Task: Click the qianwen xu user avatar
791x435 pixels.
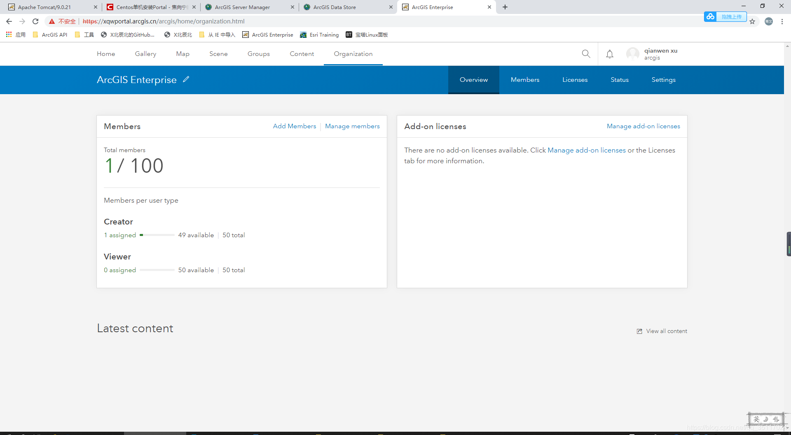Action: point(632,54)
